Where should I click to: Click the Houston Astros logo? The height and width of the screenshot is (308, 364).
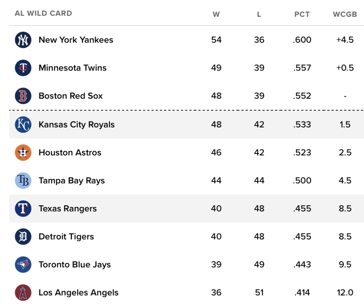click(23, 153)
